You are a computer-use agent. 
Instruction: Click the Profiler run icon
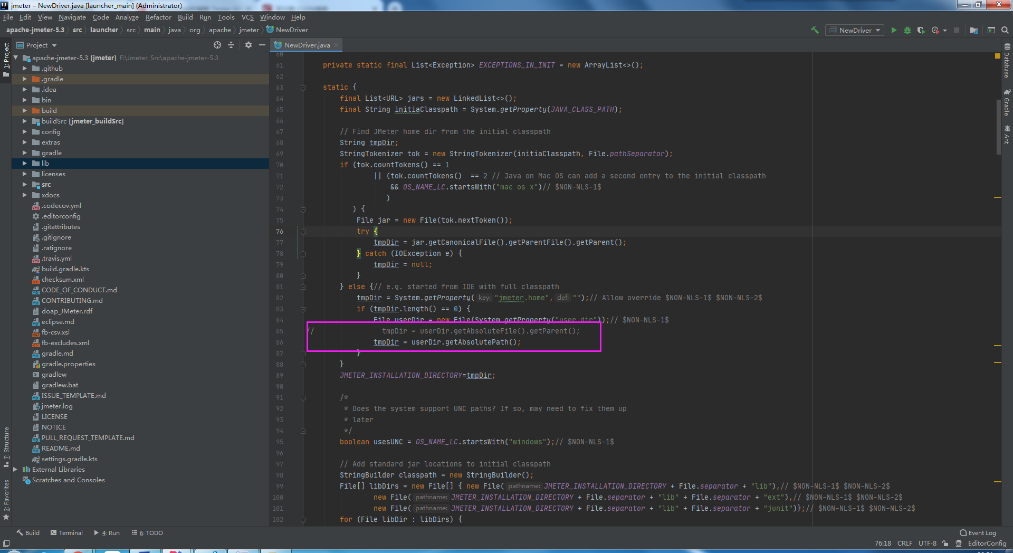click(935, 30)
